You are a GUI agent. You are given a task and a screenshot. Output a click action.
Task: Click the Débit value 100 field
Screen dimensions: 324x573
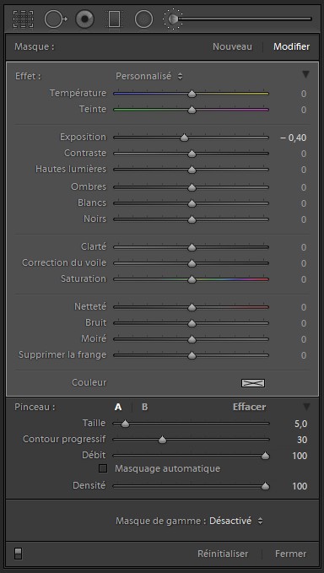tap(300, 457)
